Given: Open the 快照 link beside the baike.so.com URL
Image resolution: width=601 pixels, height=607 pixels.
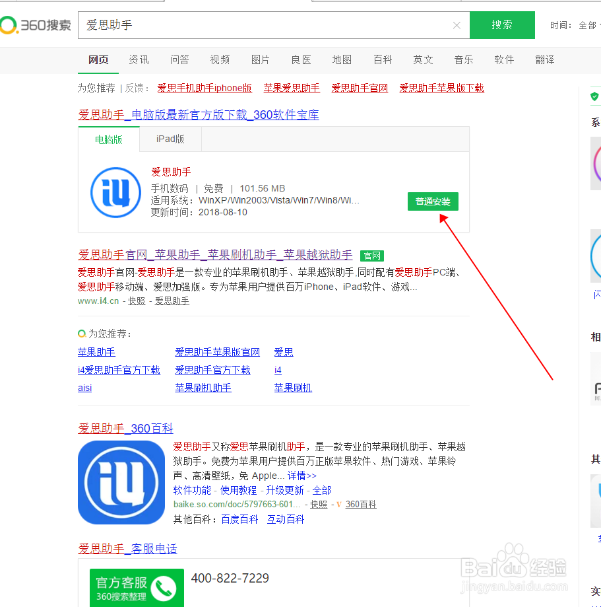Looking at the screenshot, I should [x=319, y=505].
